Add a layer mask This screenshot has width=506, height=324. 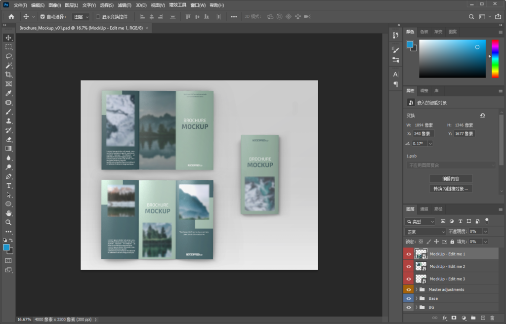pyautogui.click(x=454, y=318)
